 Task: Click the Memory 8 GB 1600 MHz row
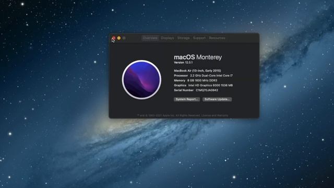(x=196, y=80)
